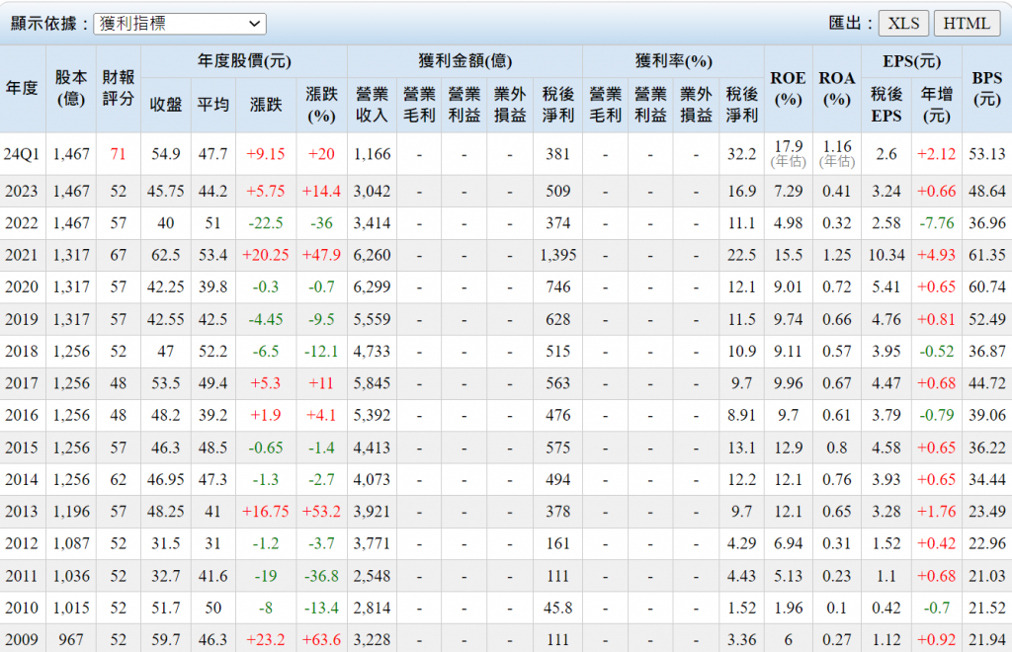
Task: Click the HTML export button
Action: (x=966, y=24)
